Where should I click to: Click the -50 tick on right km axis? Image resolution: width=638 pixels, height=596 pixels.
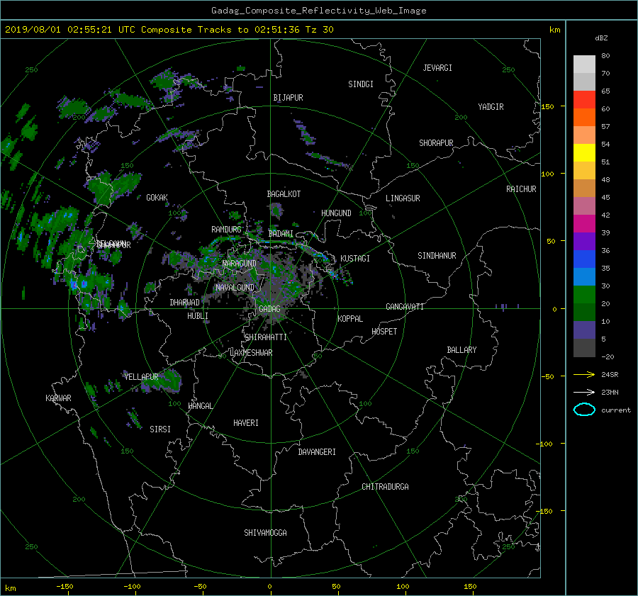pyautogui.click(x=547, y=377)
